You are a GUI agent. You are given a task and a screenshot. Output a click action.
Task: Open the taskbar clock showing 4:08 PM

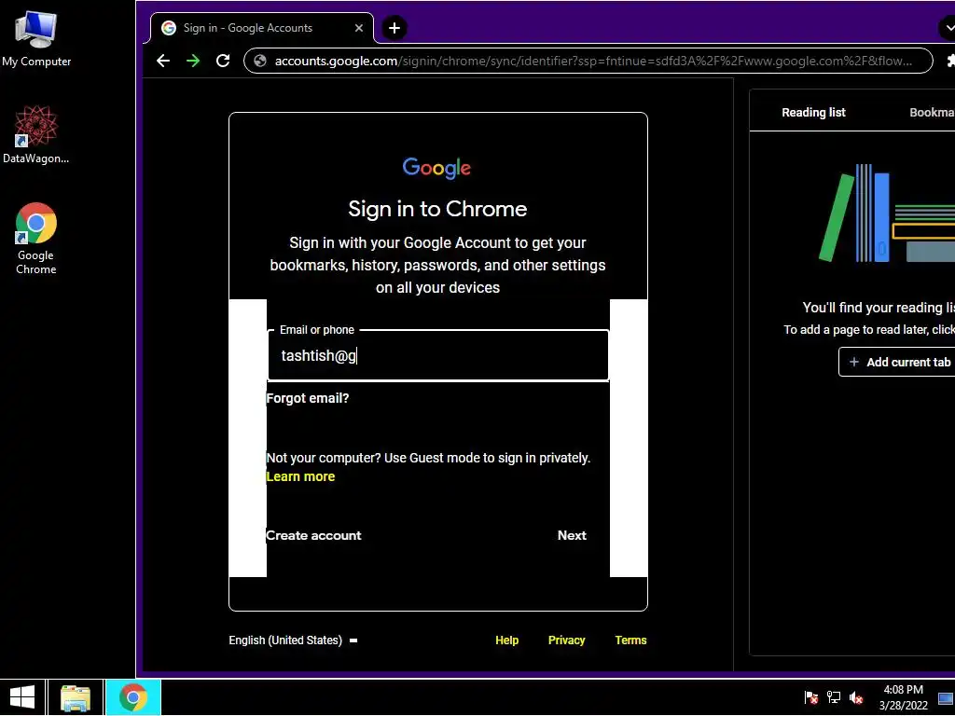click(903, 697)
